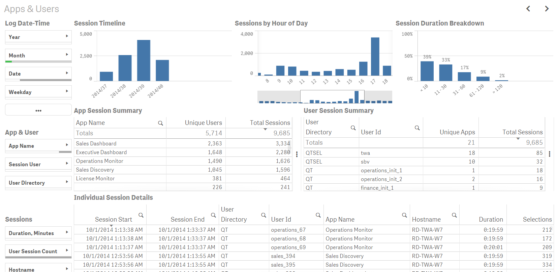Viewport: 557px width, 272px height.
Task: Select the 2014/37 bar in Session Timeline
Action: click(106, 76)
